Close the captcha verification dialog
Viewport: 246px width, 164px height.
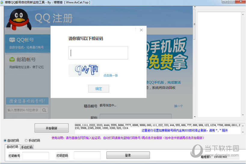(141, 30)
